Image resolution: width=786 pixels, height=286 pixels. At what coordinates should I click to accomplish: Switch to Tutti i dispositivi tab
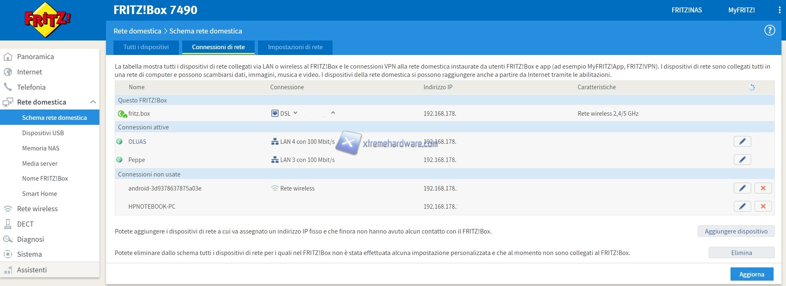tap(146, 47)
